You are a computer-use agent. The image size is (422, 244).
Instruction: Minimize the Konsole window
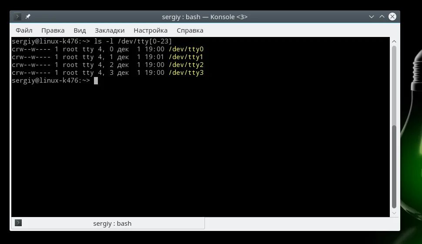[372, 17]
